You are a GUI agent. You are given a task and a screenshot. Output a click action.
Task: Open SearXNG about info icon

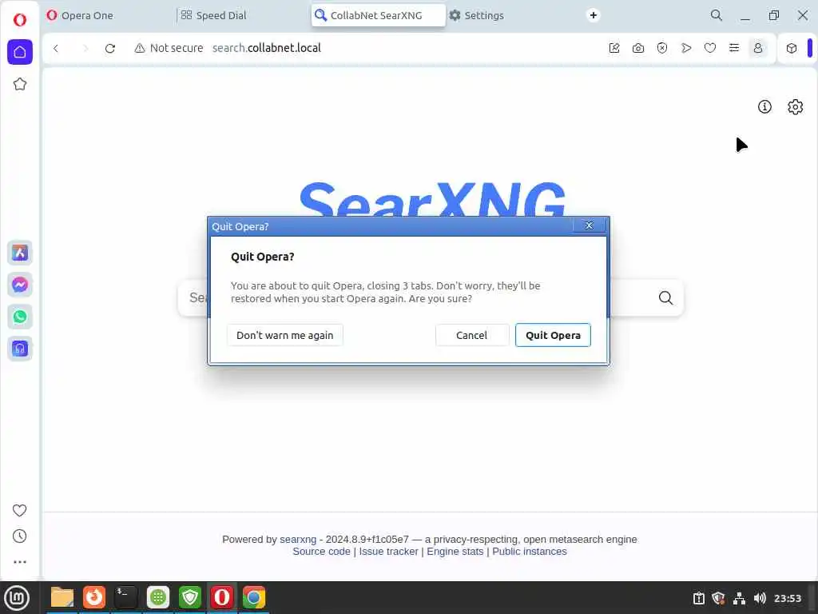coord(764,107)
